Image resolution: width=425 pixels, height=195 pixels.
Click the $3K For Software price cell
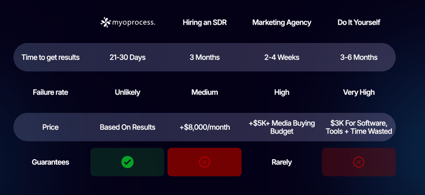359,127
